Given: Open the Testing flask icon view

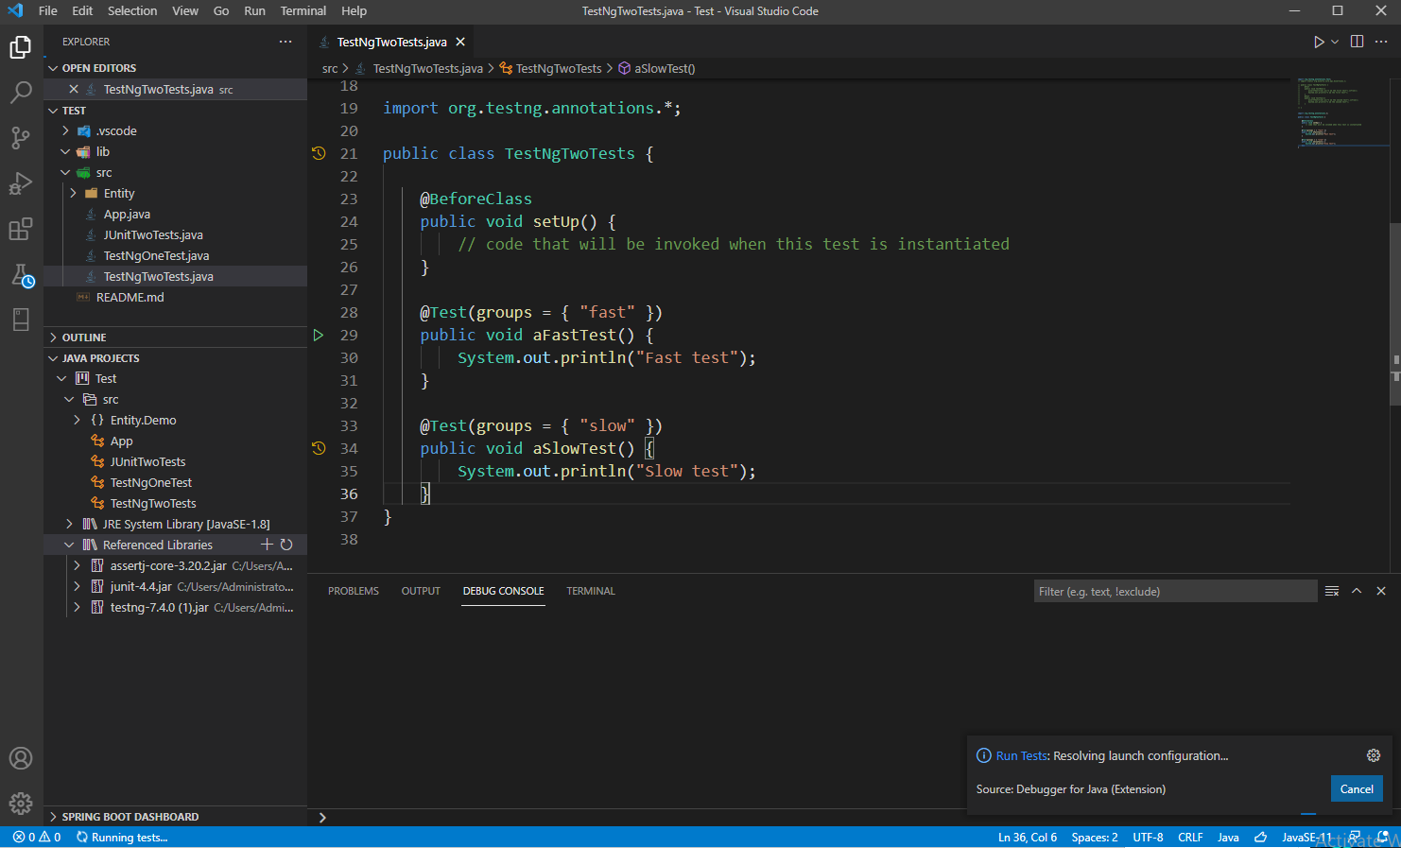Looking at the screenshot, I should [21, 275].
